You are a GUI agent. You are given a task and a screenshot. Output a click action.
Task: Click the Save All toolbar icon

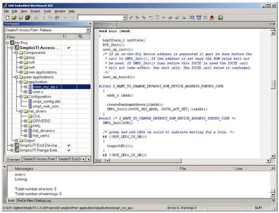point(28,18)
